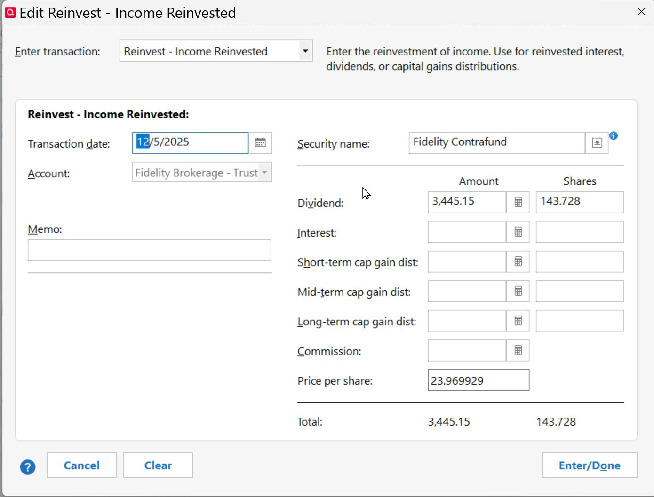Click the Price per share label
Viewport: 654px width, 497px height.
coord(335,381)
